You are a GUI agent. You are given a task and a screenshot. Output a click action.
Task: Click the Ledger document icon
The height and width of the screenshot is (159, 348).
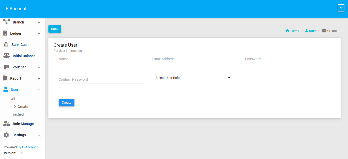click(x=5, y=33)
